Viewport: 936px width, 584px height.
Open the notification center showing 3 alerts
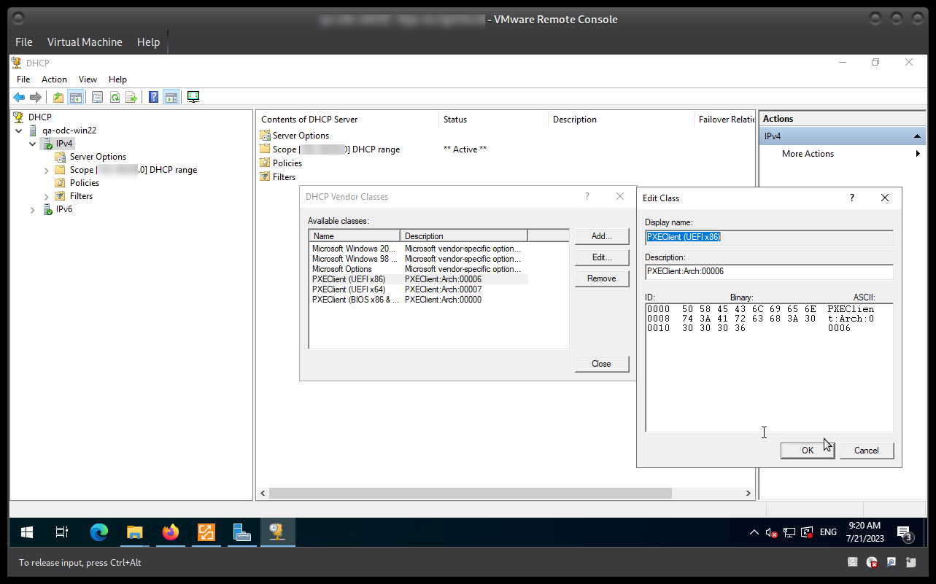[x=904, y=532]
